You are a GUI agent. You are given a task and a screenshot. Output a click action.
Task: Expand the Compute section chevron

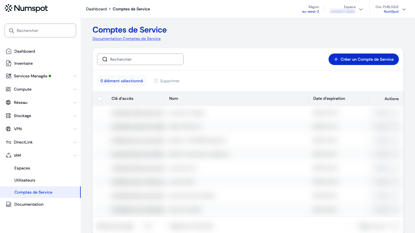(75, 89)
